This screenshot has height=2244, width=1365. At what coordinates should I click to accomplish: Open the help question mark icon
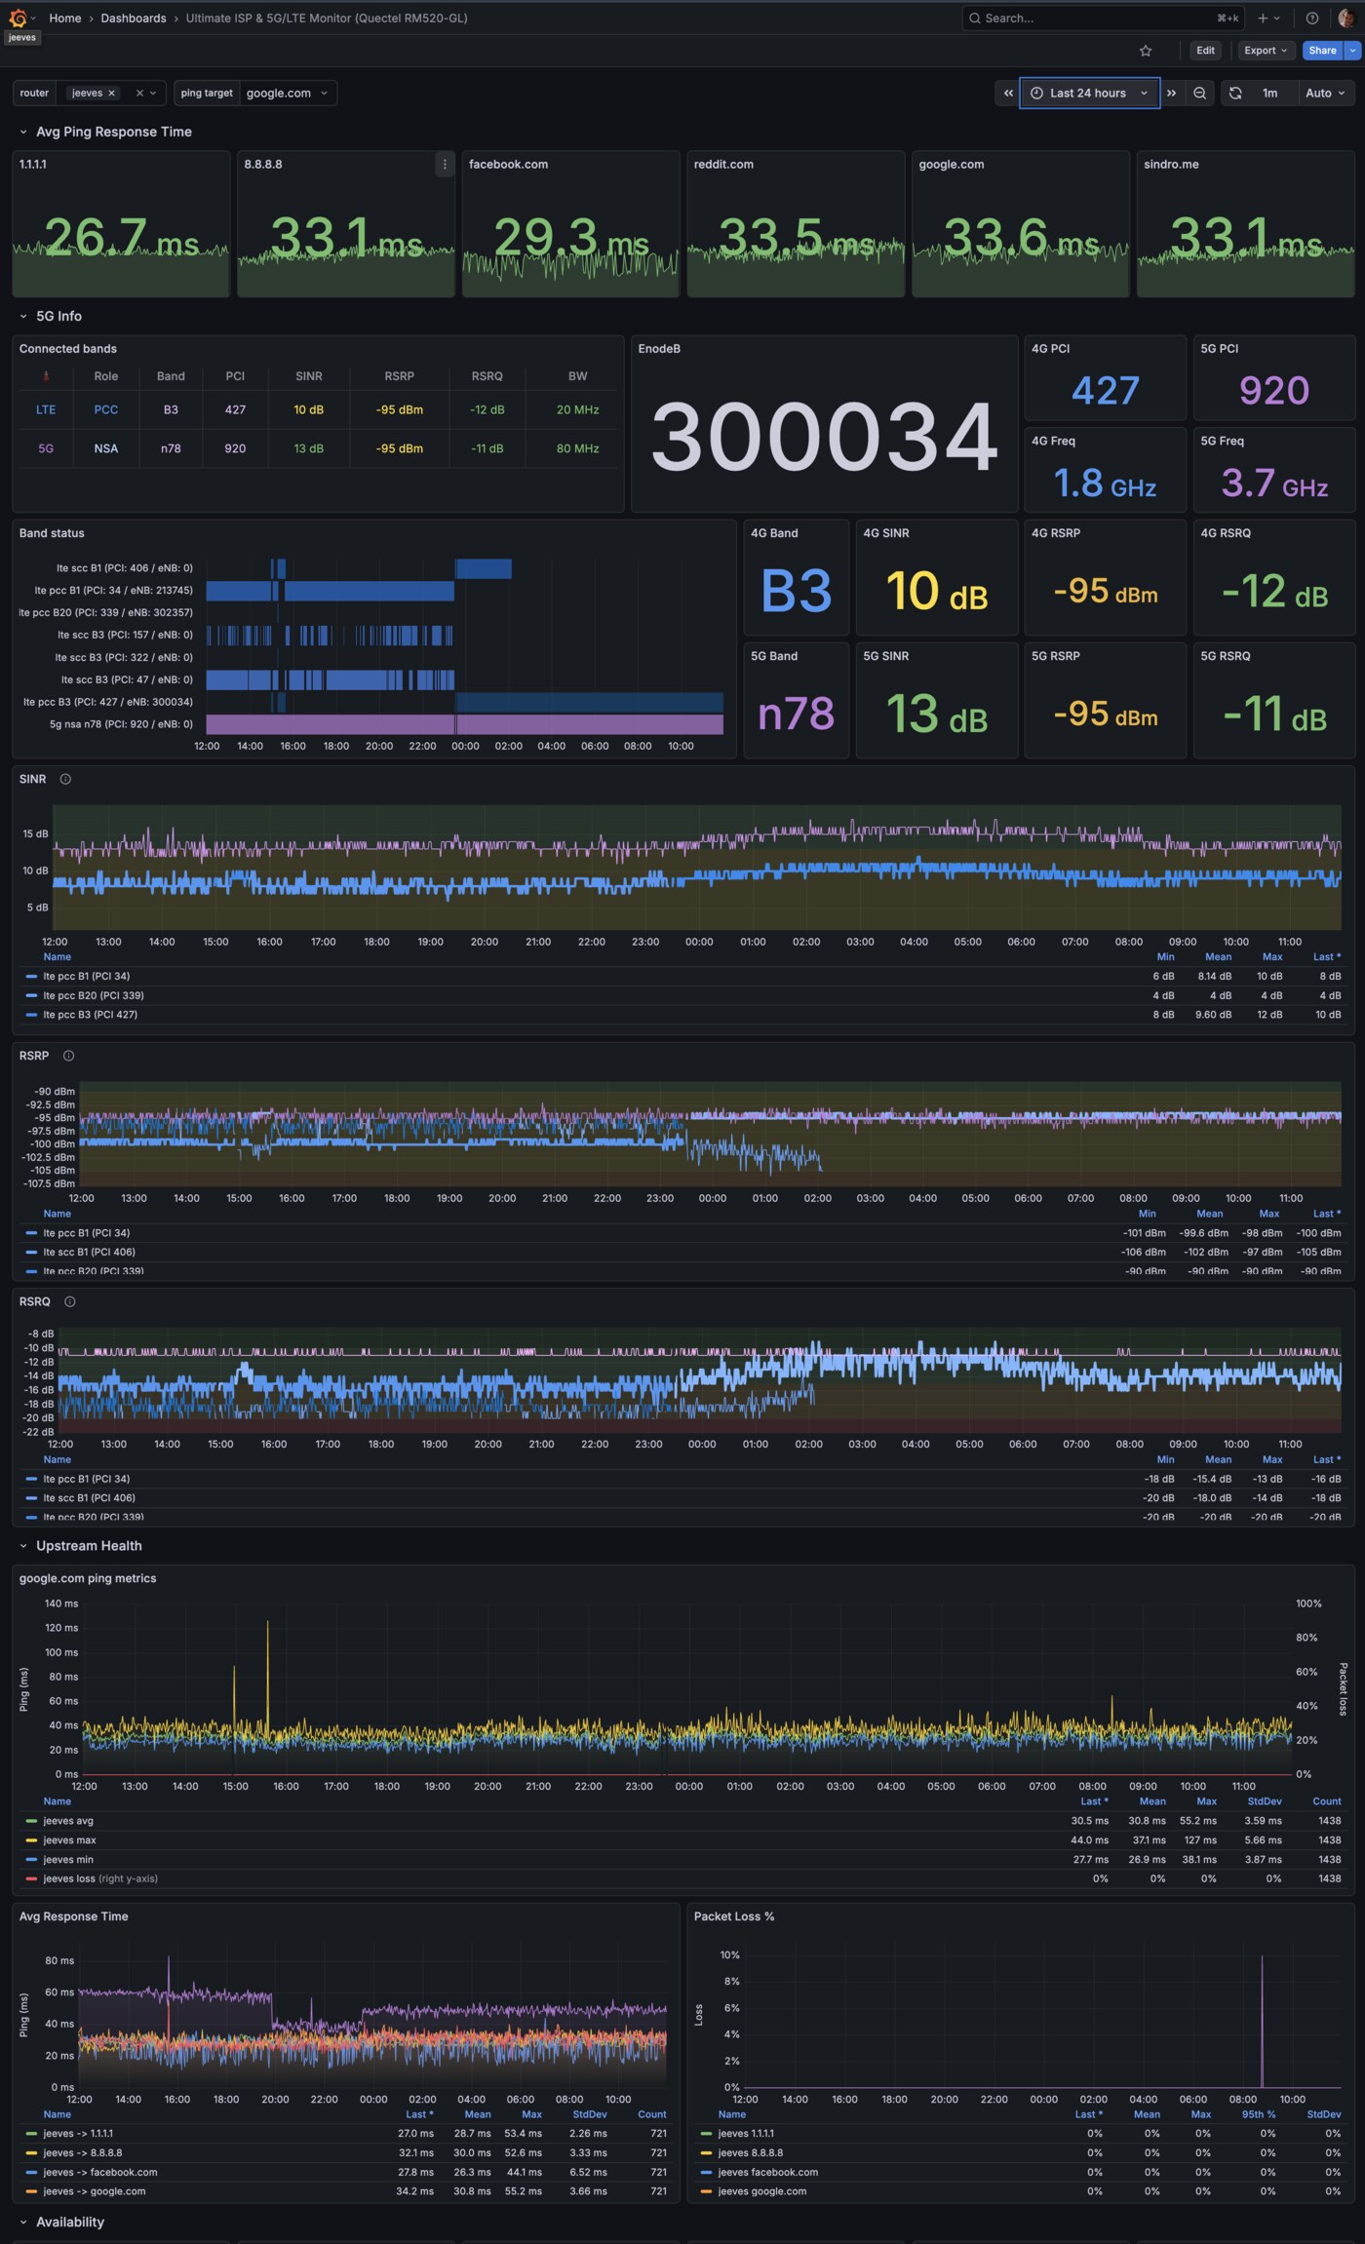pos(1312,19)
